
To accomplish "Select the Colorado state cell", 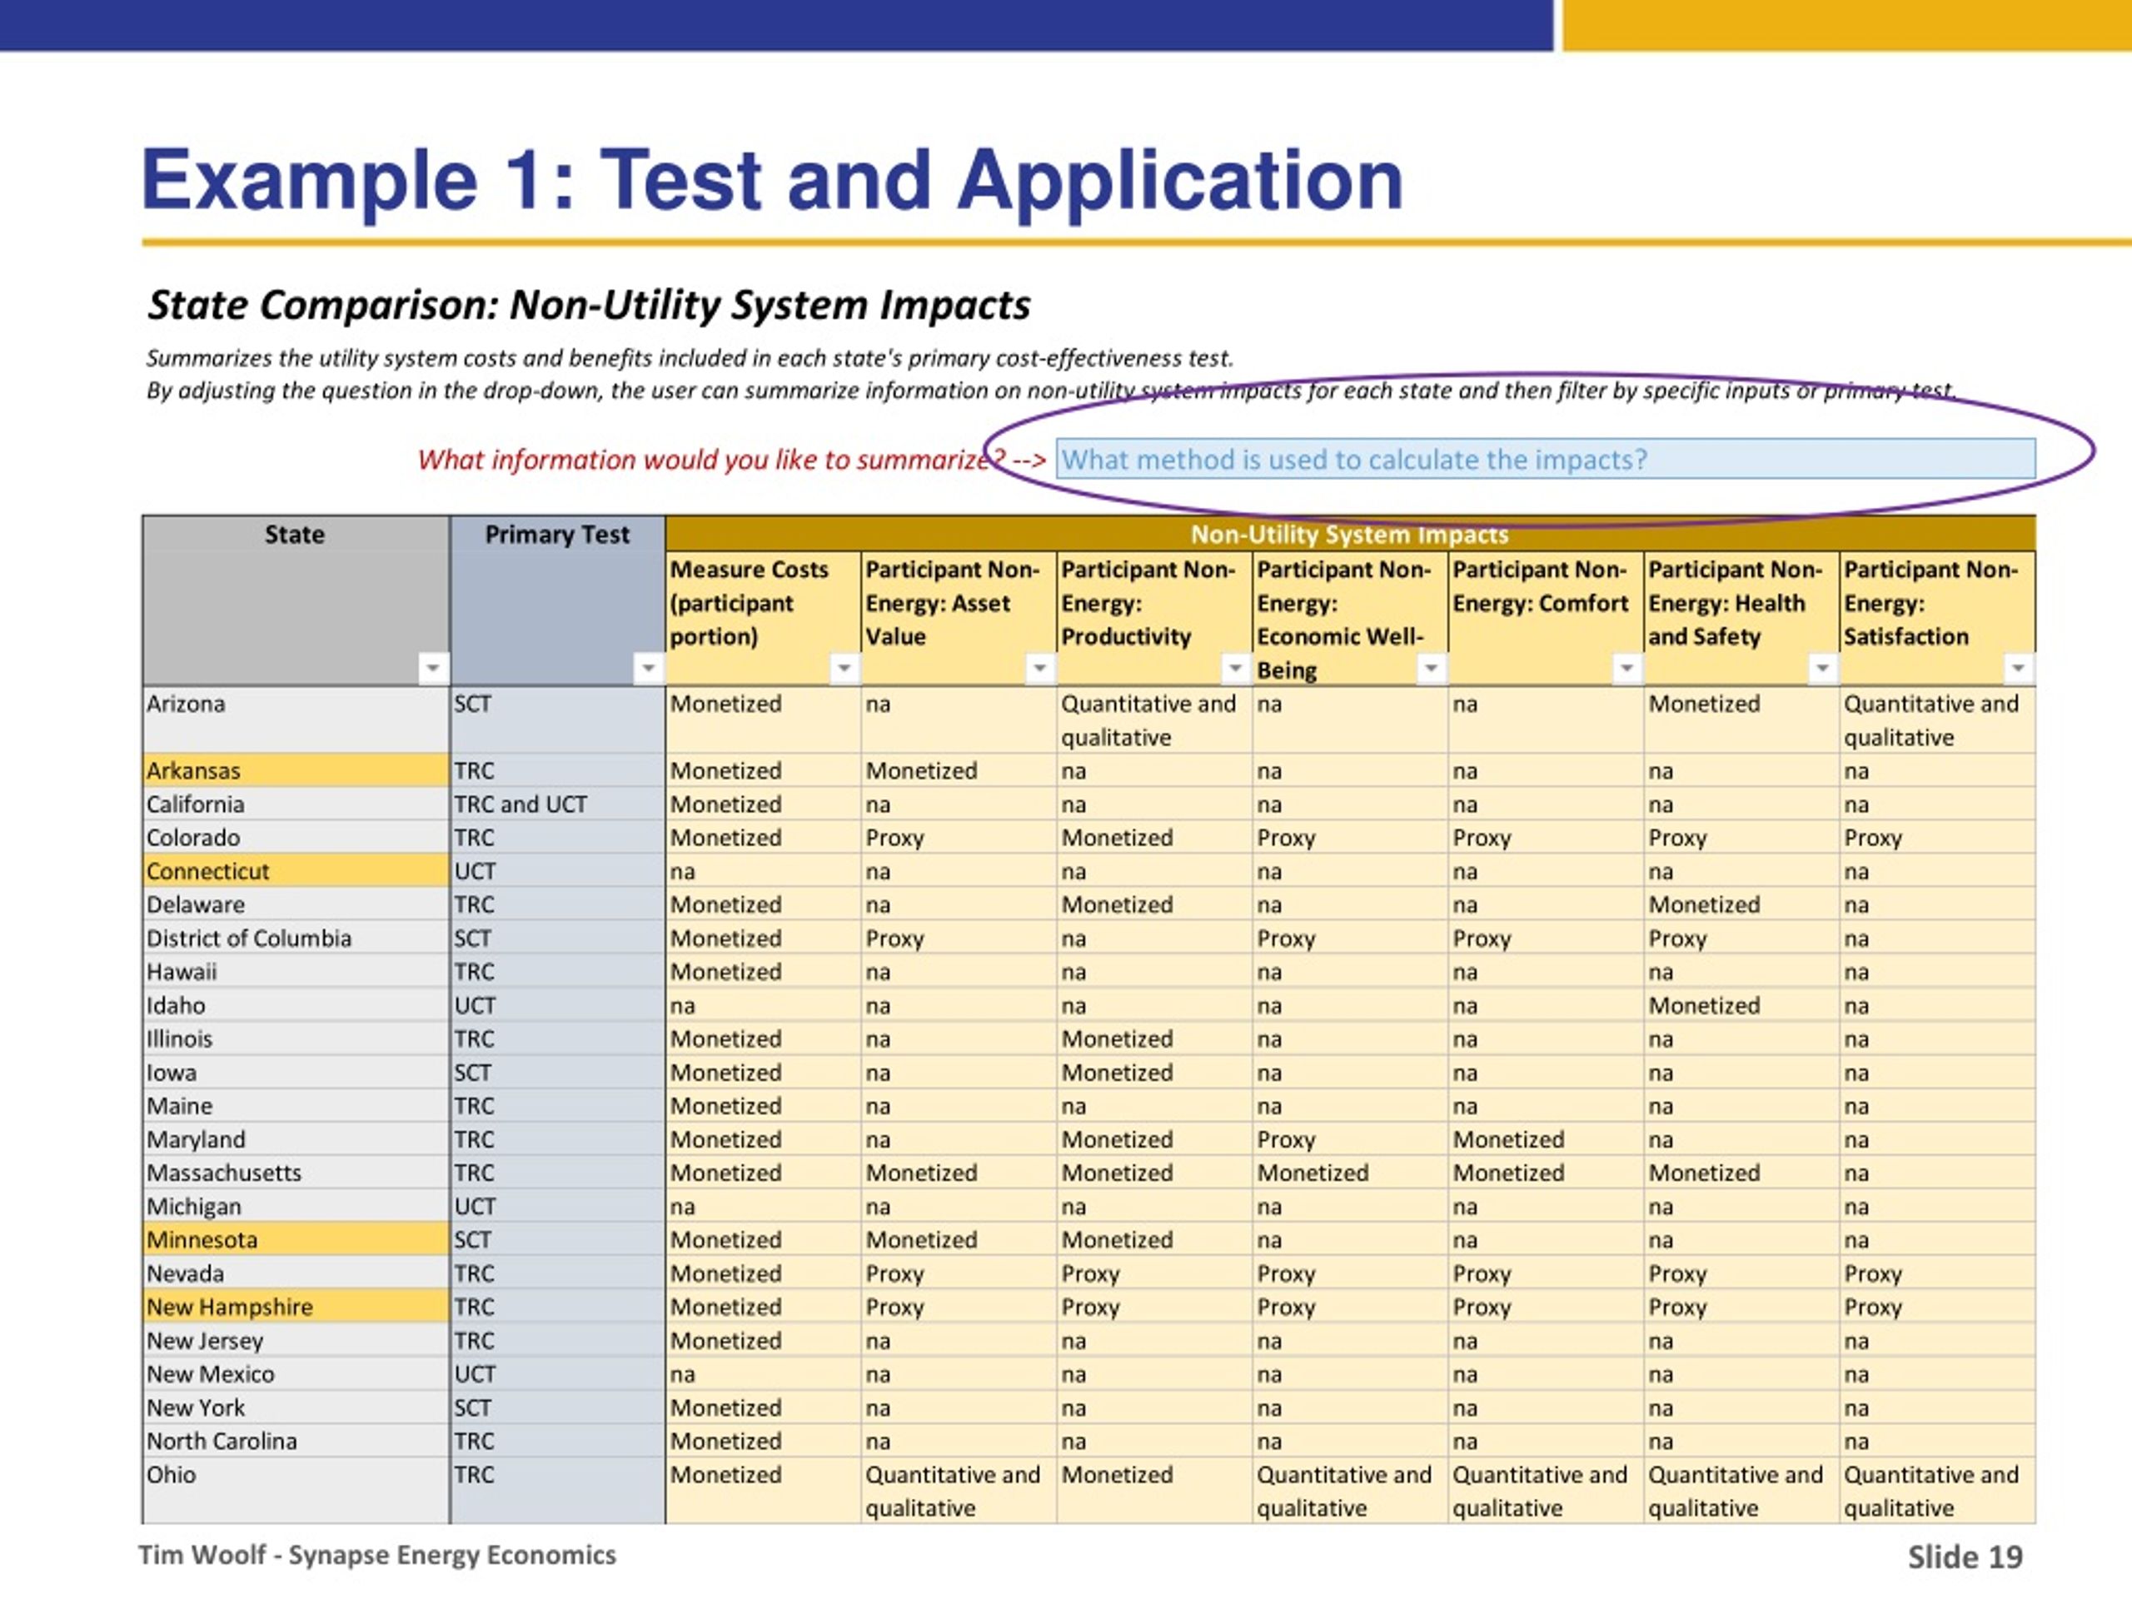I will (x=296, y=838).
